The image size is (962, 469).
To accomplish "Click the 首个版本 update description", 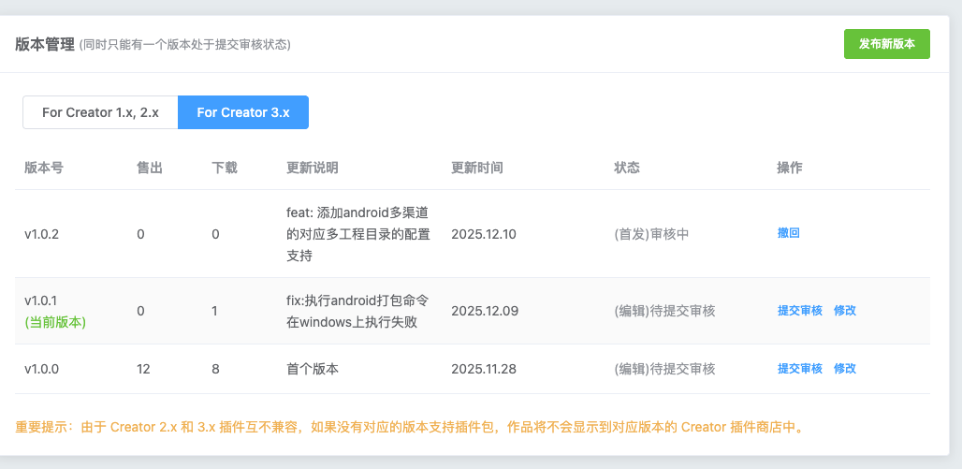I will tap(313, 369).
